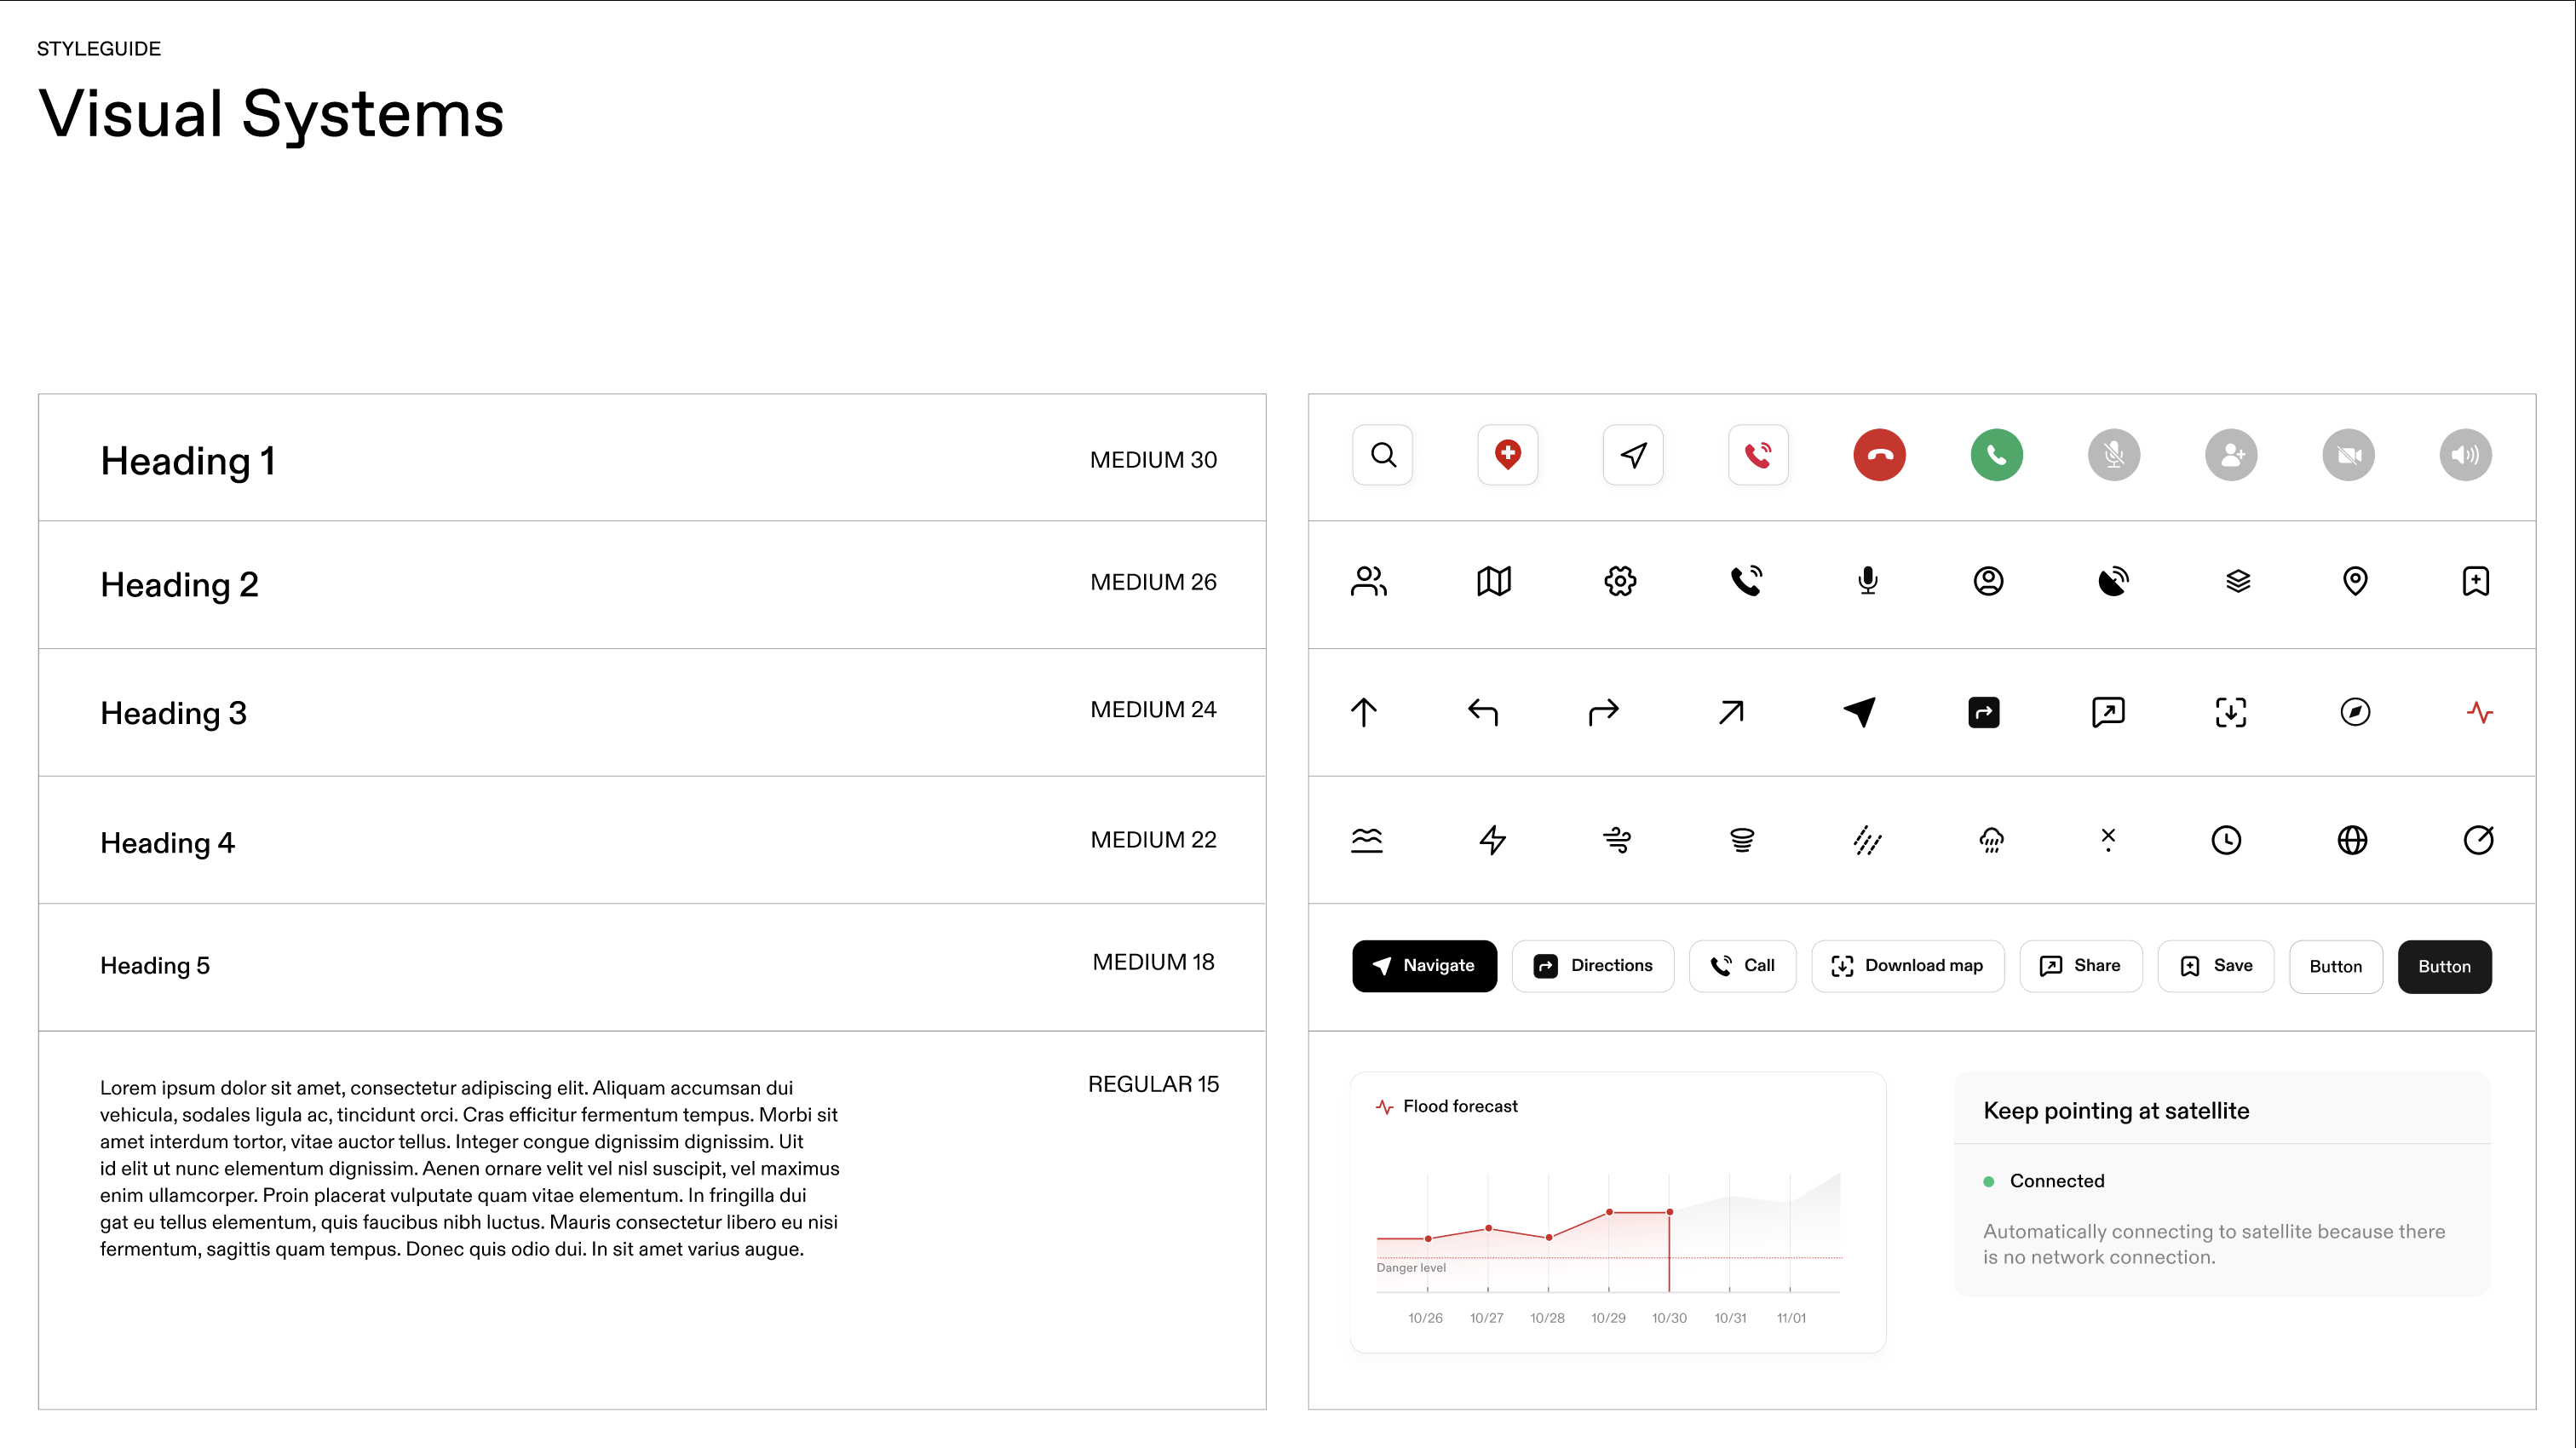Click the Save bookmark button
The height and width of the screenshot is (1448, 2576).
2215,966
